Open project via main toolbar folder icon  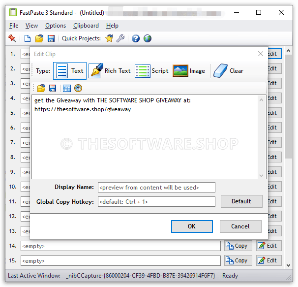point(39,38)
